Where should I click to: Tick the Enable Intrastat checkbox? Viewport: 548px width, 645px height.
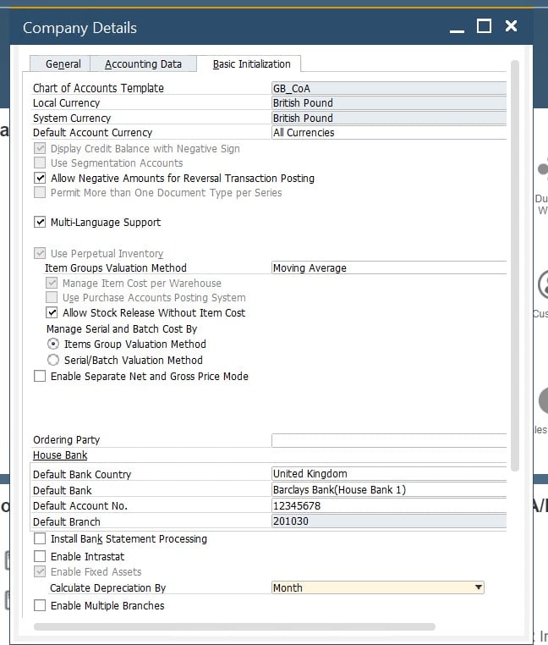[x=40, y=557]
